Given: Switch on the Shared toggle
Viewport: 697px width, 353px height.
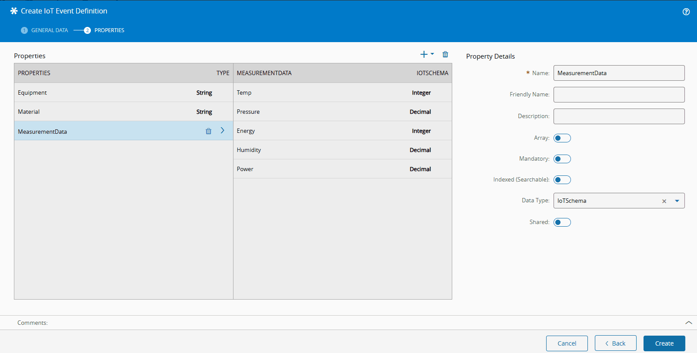Looking at the screenshot, I should [562, 222].
